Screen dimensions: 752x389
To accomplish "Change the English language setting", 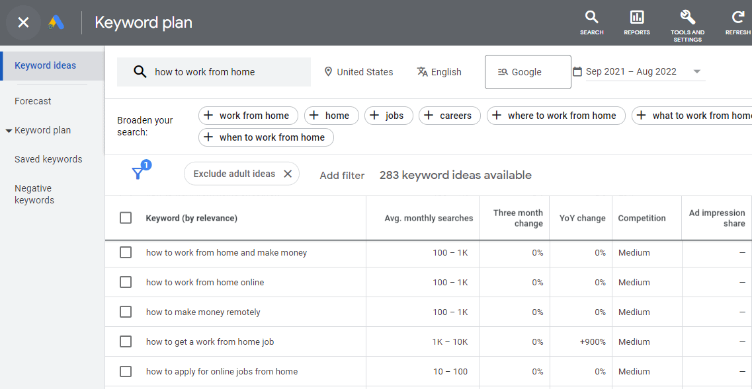I will pos(439,72).
